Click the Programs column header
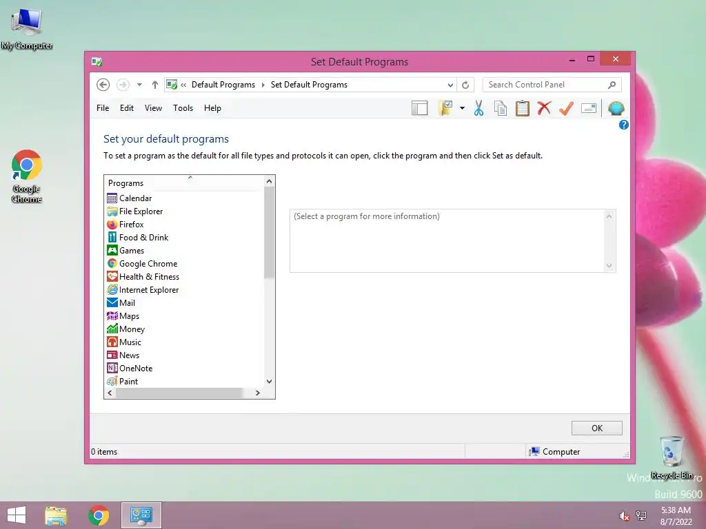The width and height of the screenshot is (706, 529). [x=184, y=183]
